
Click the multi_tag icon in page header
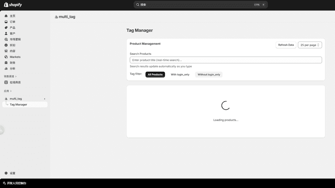pos(56,17)
